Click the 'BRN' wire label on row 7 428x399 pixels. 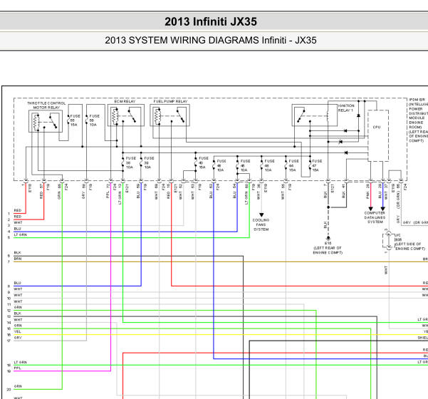(x=18, y=259)
